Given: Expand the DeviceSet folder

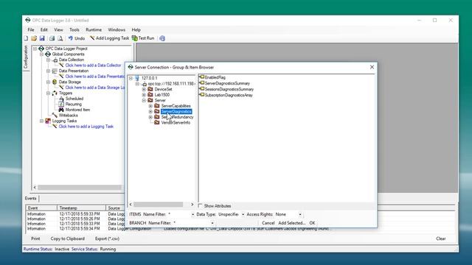Looking at the screenshot, I should [144, 89].
